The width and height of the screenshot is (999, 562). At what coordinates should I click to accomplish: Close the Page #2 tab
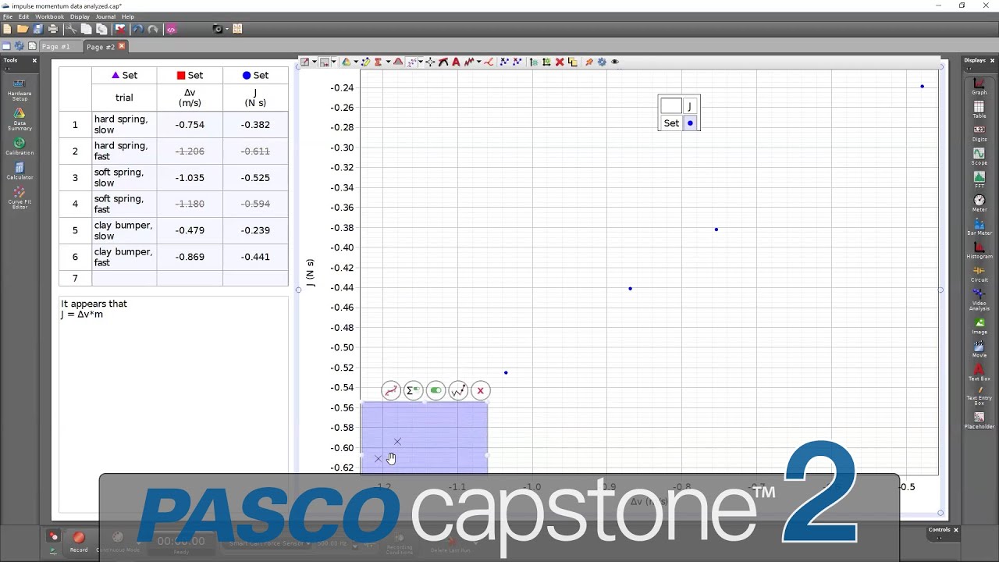tap(122, 47)
